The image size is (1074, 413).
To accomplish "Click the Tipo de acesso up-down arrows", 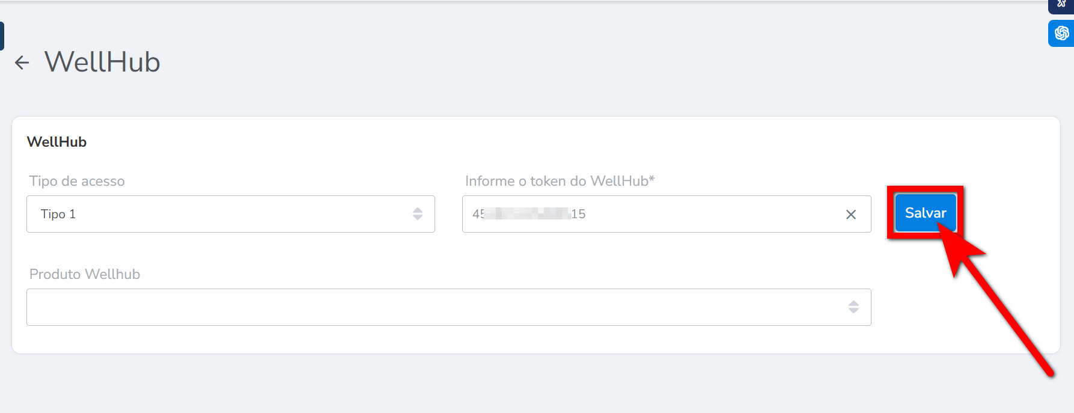I will 418,214.
